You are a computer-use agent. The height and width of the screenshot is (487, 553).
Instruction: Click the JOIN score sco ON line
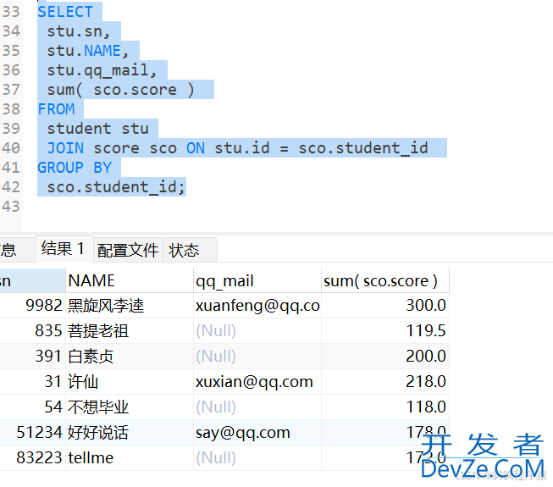coord(237,147)
